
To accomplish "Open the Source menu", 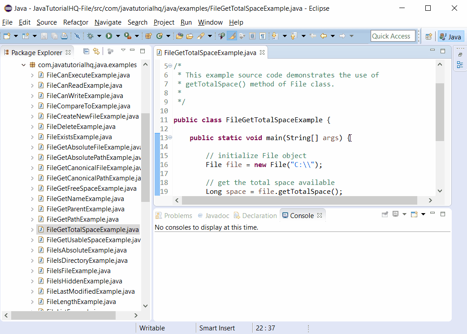I will coord(47,22).
